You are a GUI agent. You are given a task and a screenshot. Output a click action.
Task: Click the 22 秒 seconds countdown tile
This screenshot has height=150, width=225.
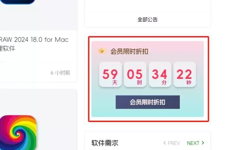(x=185, y=74)
